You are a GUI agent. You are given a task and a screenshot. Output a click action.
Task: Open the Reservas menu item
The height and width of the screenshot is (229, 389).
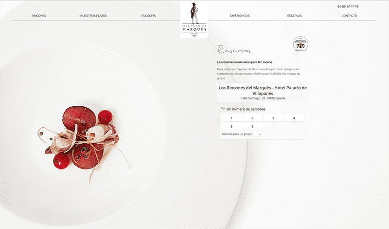[295, 16]
